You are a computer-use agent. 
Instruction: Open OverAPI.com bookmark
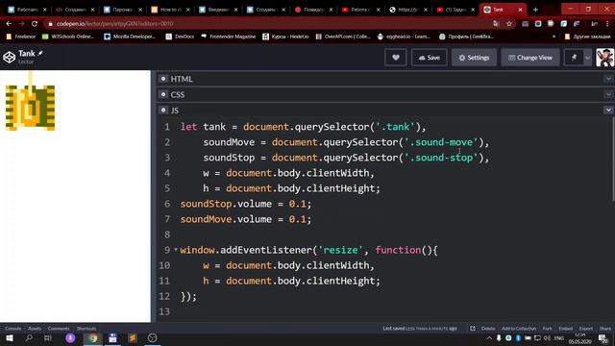click(343, 37)
